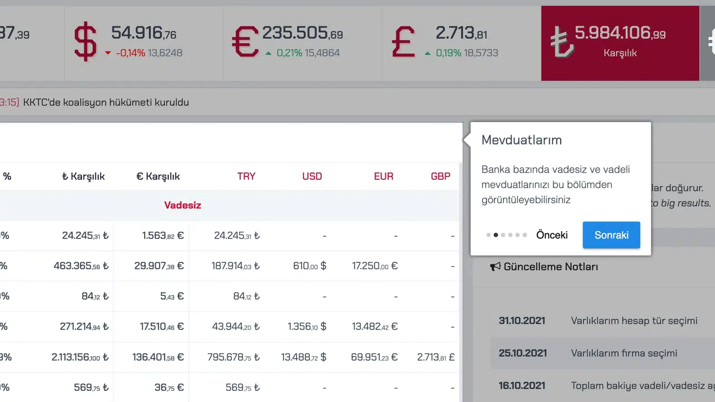Click the red down arrow on dollar rate
Viewport: 715px width, 402px height.
pyautogui.click(x=108, y=53)
